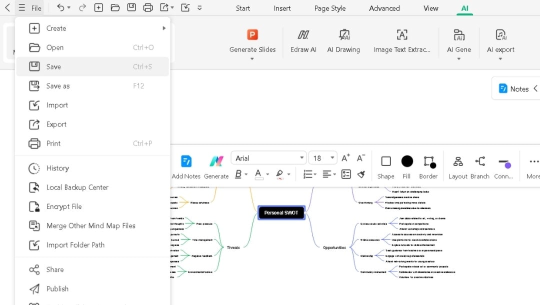Open the Branch tool
The height and width of the screenshot is (305, 540).
tap(479, 166)
